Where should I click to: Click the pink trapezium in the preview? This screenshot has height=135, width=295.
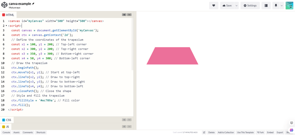172,56
